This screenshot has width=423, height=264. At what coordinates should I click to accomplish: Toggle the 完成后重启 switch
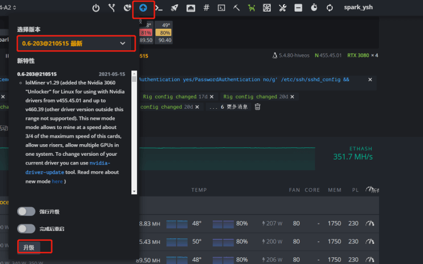26,229
